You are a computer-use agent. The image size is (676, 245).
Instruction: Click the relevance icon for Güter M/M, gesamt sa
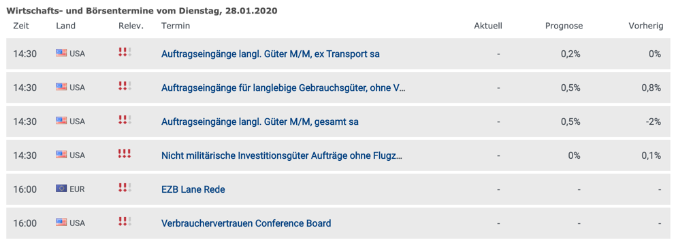125,120
